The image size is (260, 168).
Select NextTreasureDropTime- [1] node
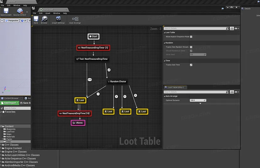pyautogui.click(x=93, y=48)
